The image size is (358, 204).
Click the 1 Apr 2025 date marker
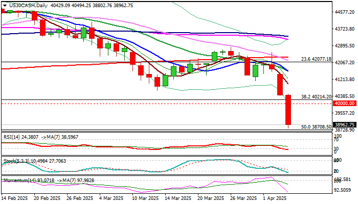click(275, 198)
